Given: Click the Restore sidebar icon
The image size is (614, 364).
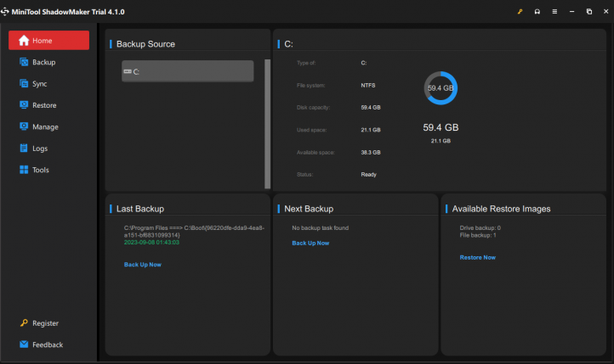Looking at the screenshot, I should 24,104.
